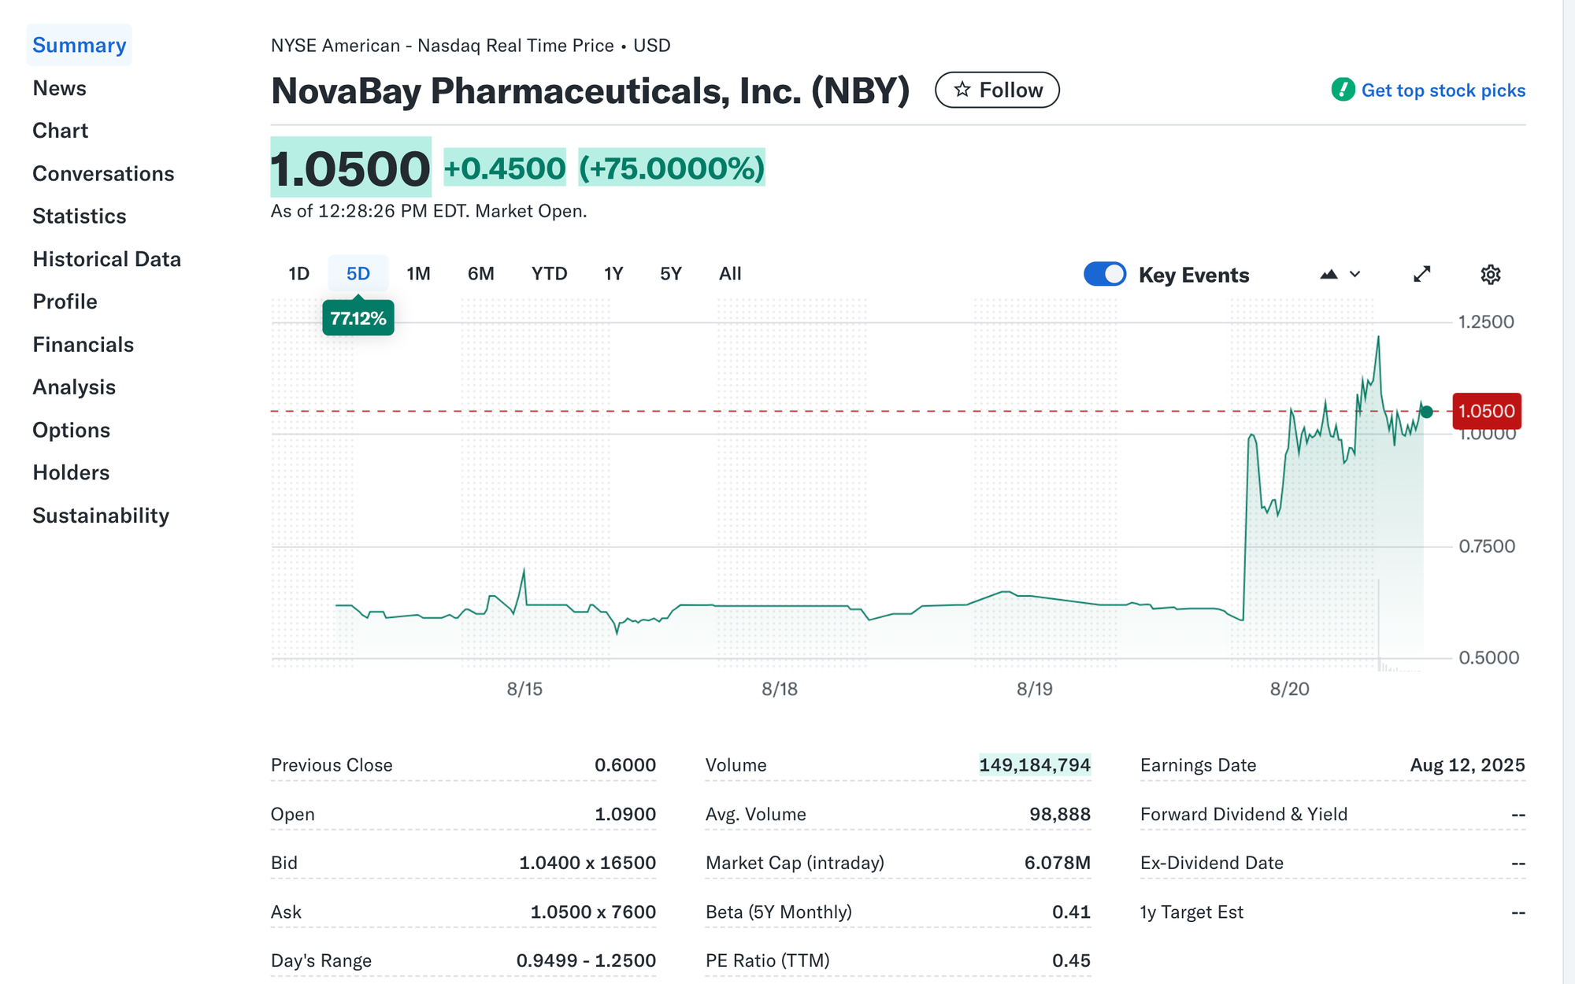
Task: Click the +0.4500 price change value
Action: (x=505, y=168)
